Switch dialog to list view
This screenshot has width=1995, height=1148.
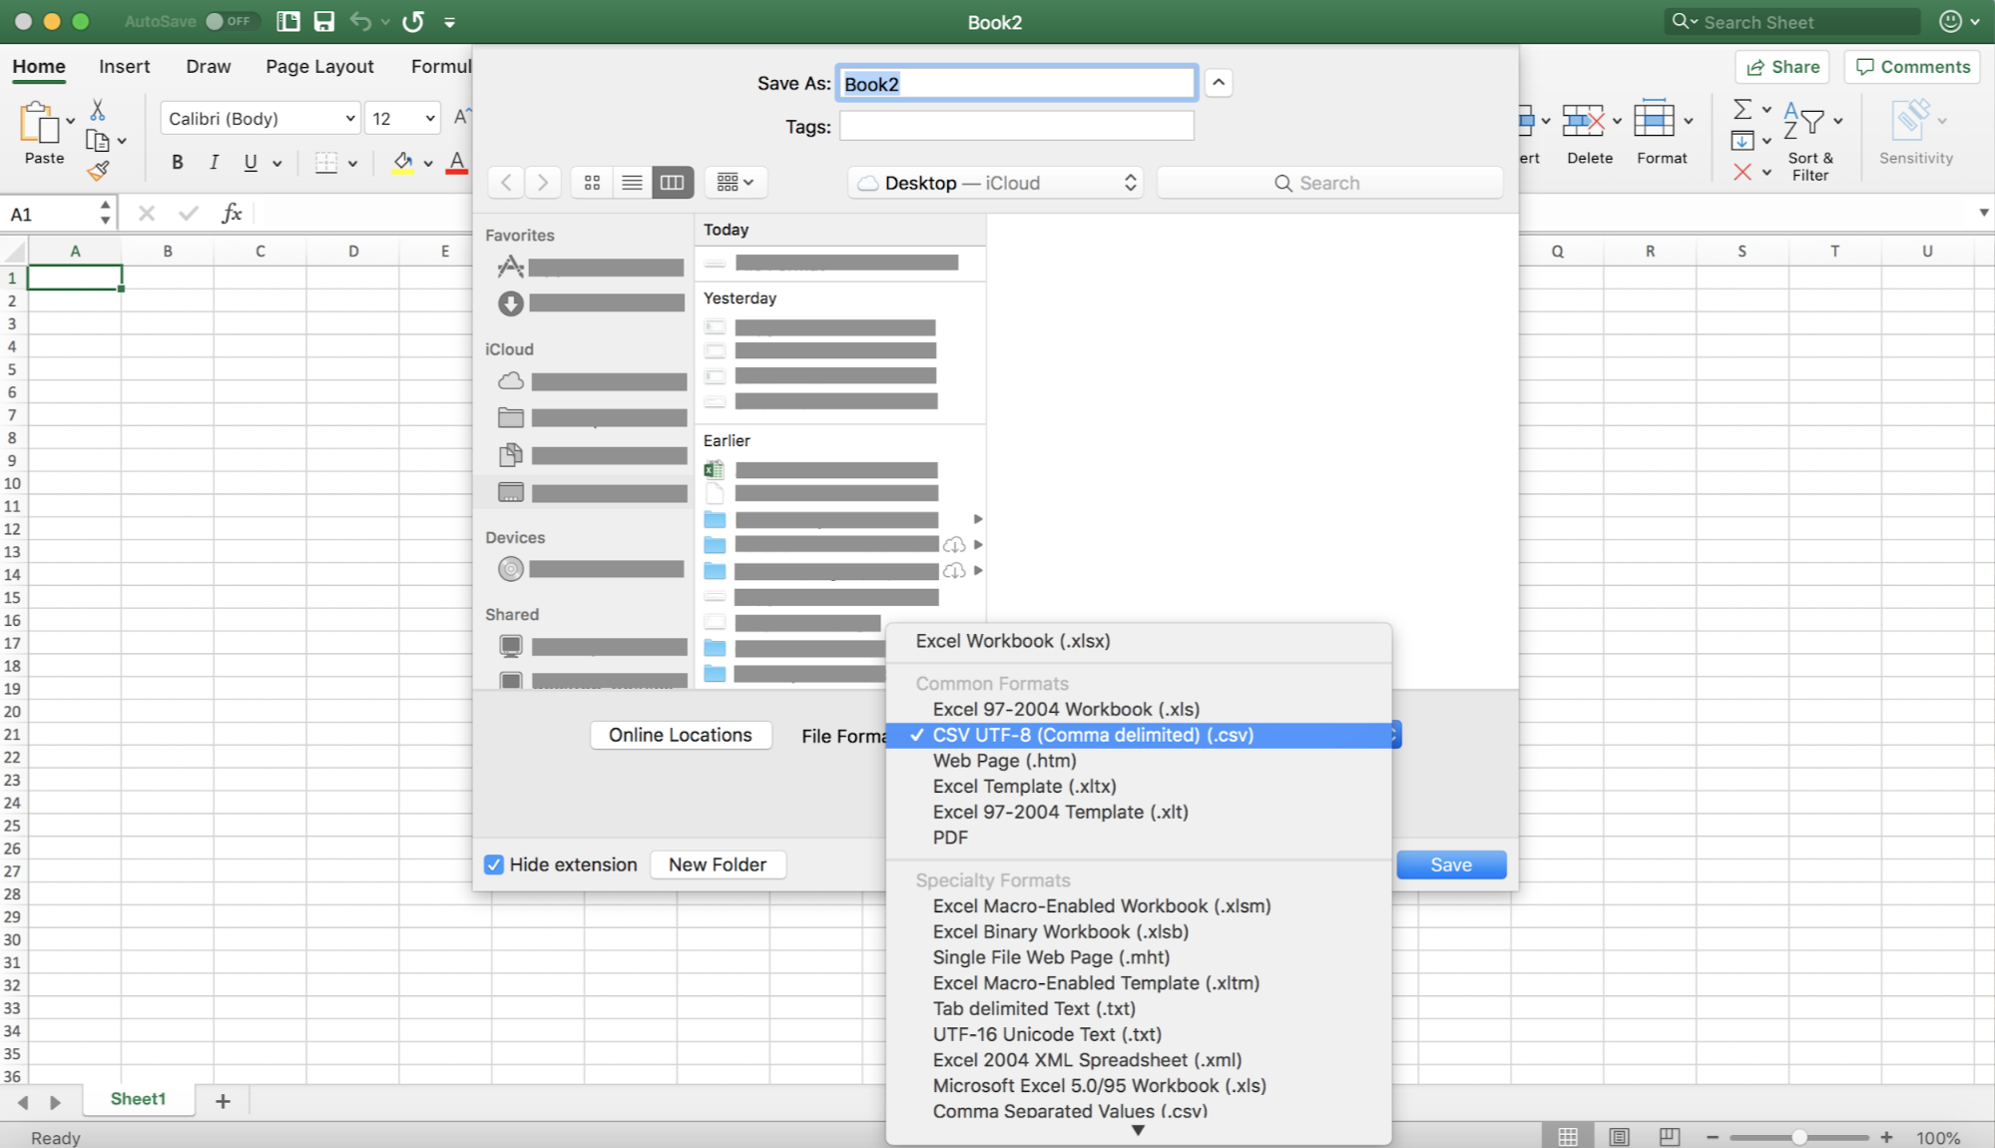point(632,183)
